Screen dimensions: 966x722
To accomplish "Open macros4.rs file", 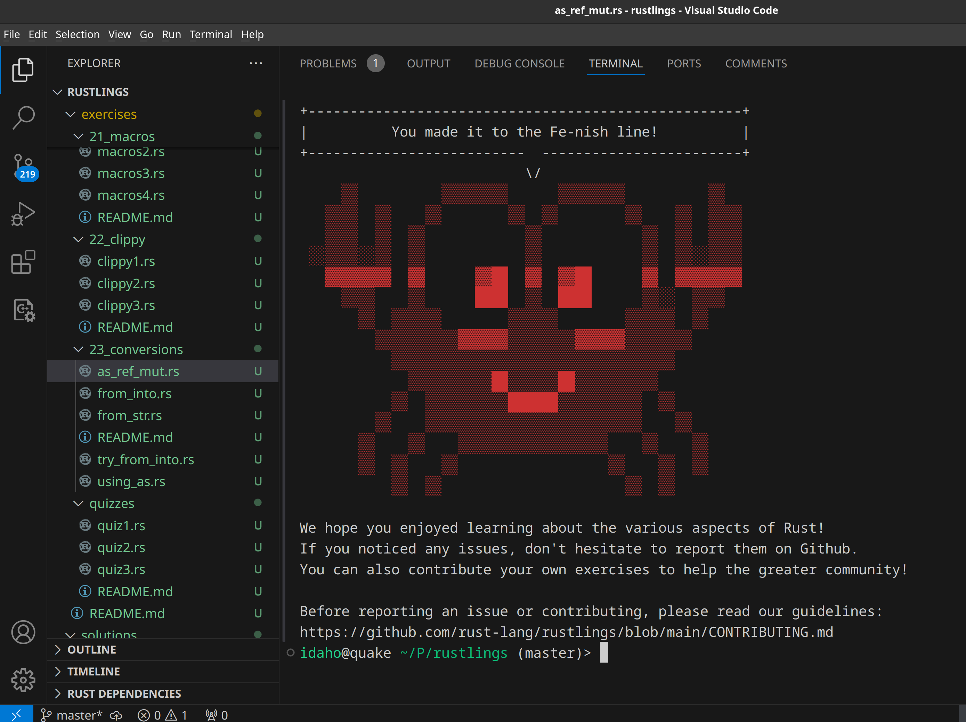I will tap(162, 195).
